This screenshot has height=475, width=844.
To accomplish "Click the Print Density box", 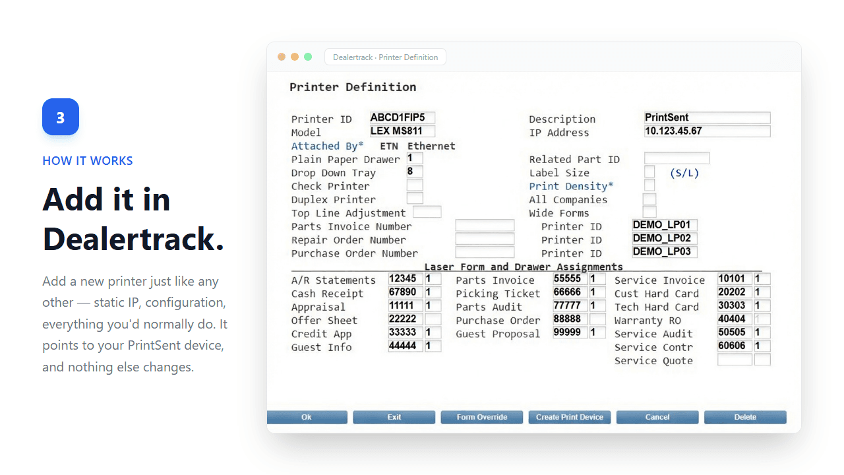I will point(649,185).
